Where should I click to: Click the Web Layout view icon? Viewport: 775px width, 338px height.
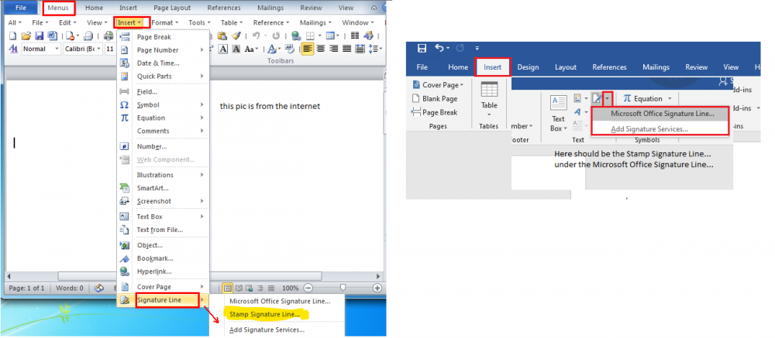pos(249,288)
